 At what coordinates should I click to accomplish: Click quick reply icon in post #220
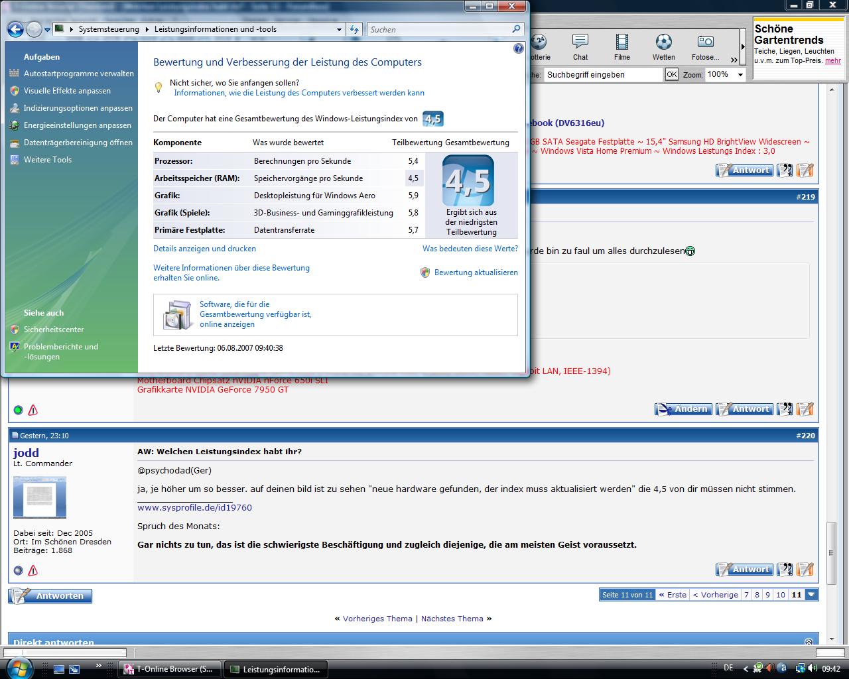point(805,570)
